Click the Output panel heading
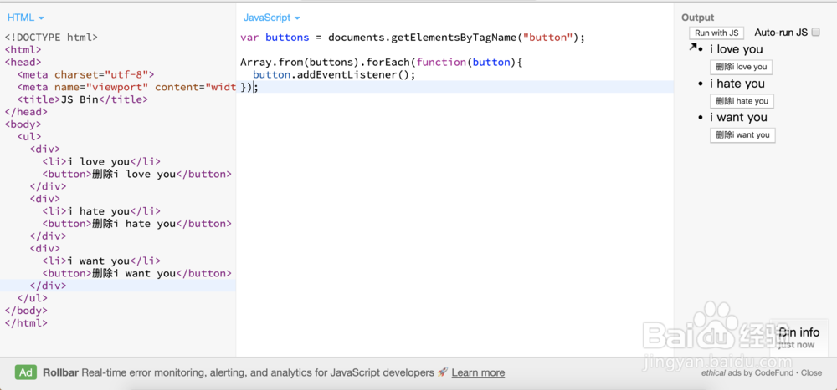Viewport: 837px width, 390px height. (697, 18)
